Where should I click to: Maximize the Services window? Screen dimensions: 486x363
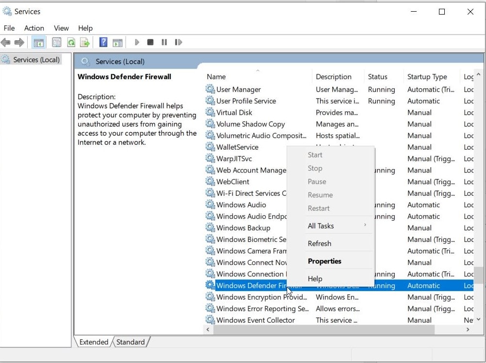click(442, 12)
